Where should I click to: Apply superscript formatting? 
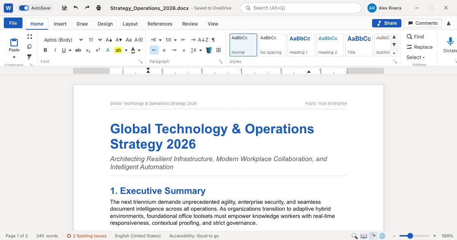click(98, 50)
